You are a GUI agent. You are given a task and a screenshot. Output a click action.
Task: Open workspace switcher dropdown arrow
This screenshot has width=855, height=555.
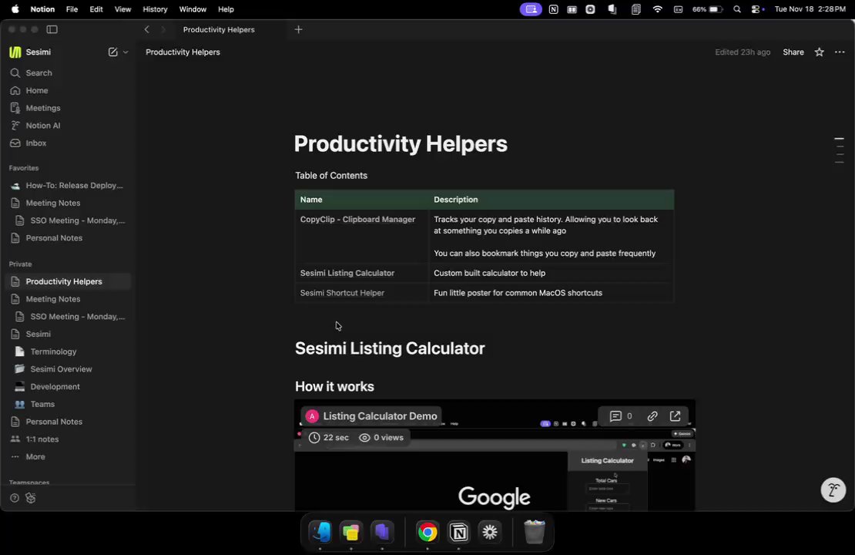coord(126,52)
